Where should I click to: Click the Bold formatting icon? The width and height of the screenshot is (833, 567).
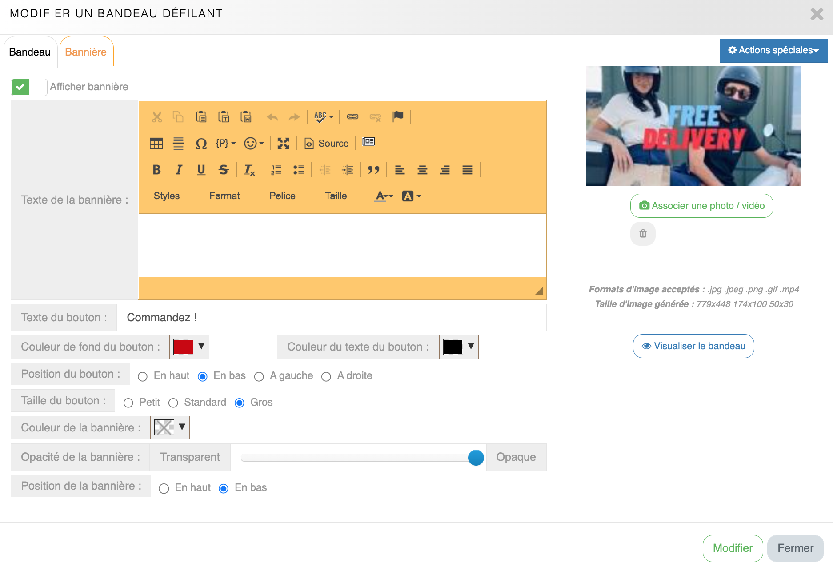tap(156, 170)
